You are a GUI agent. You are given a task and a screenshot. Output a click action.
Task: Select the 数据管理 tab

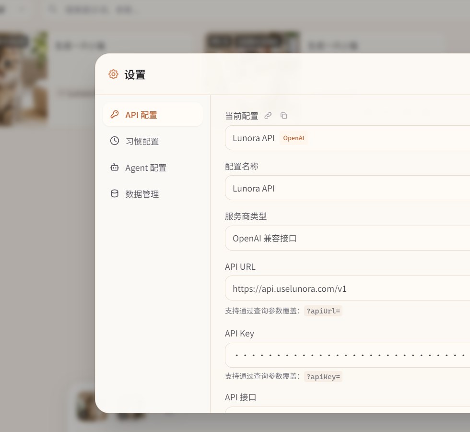(x=153, y=194)
